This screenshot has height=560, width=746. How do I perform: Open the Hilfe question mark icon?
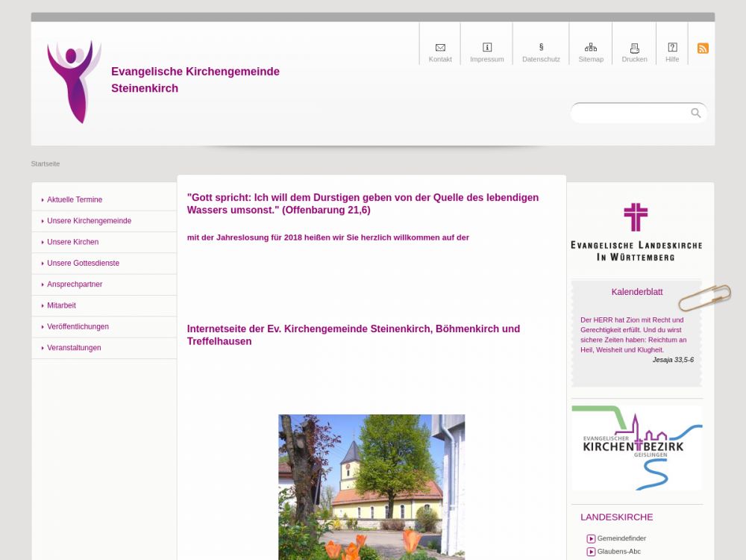672,48
